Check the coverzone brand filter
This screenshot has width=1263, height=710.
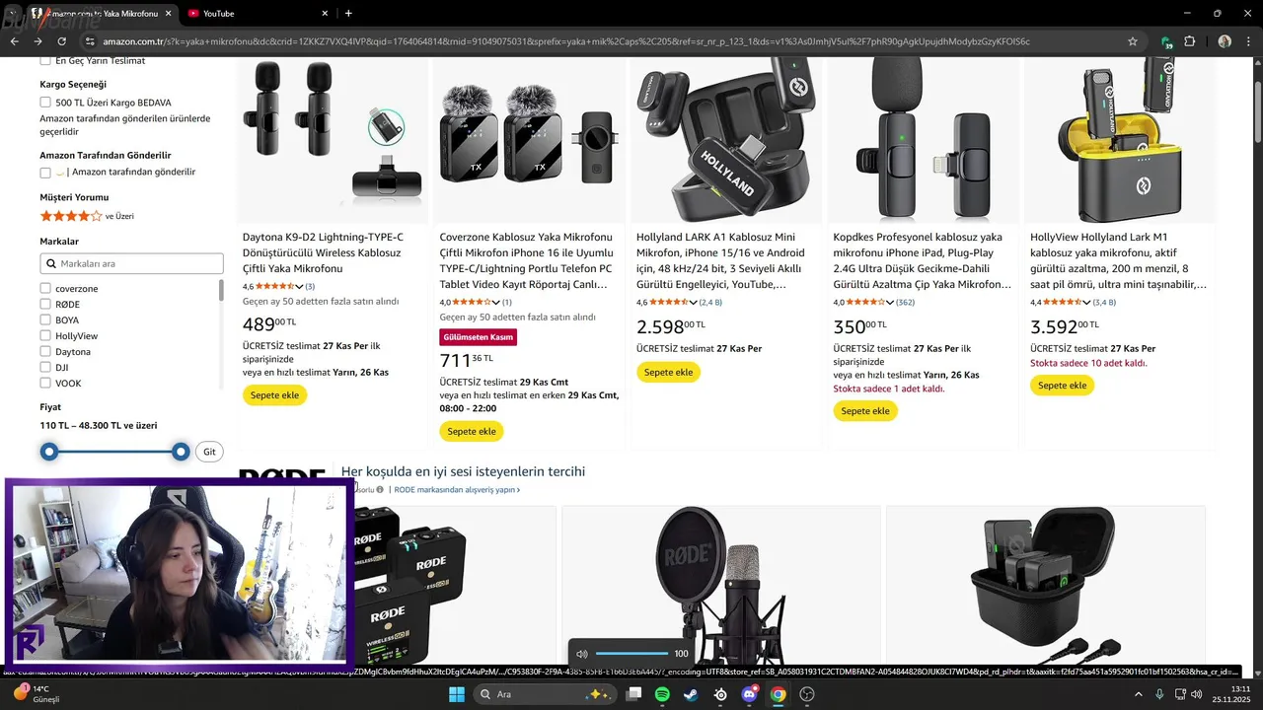pos(45,288)
